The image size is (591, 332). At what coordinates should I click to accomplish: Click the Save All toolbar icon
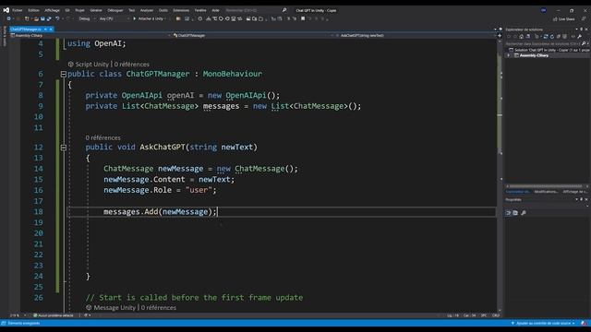click(49, 18)
